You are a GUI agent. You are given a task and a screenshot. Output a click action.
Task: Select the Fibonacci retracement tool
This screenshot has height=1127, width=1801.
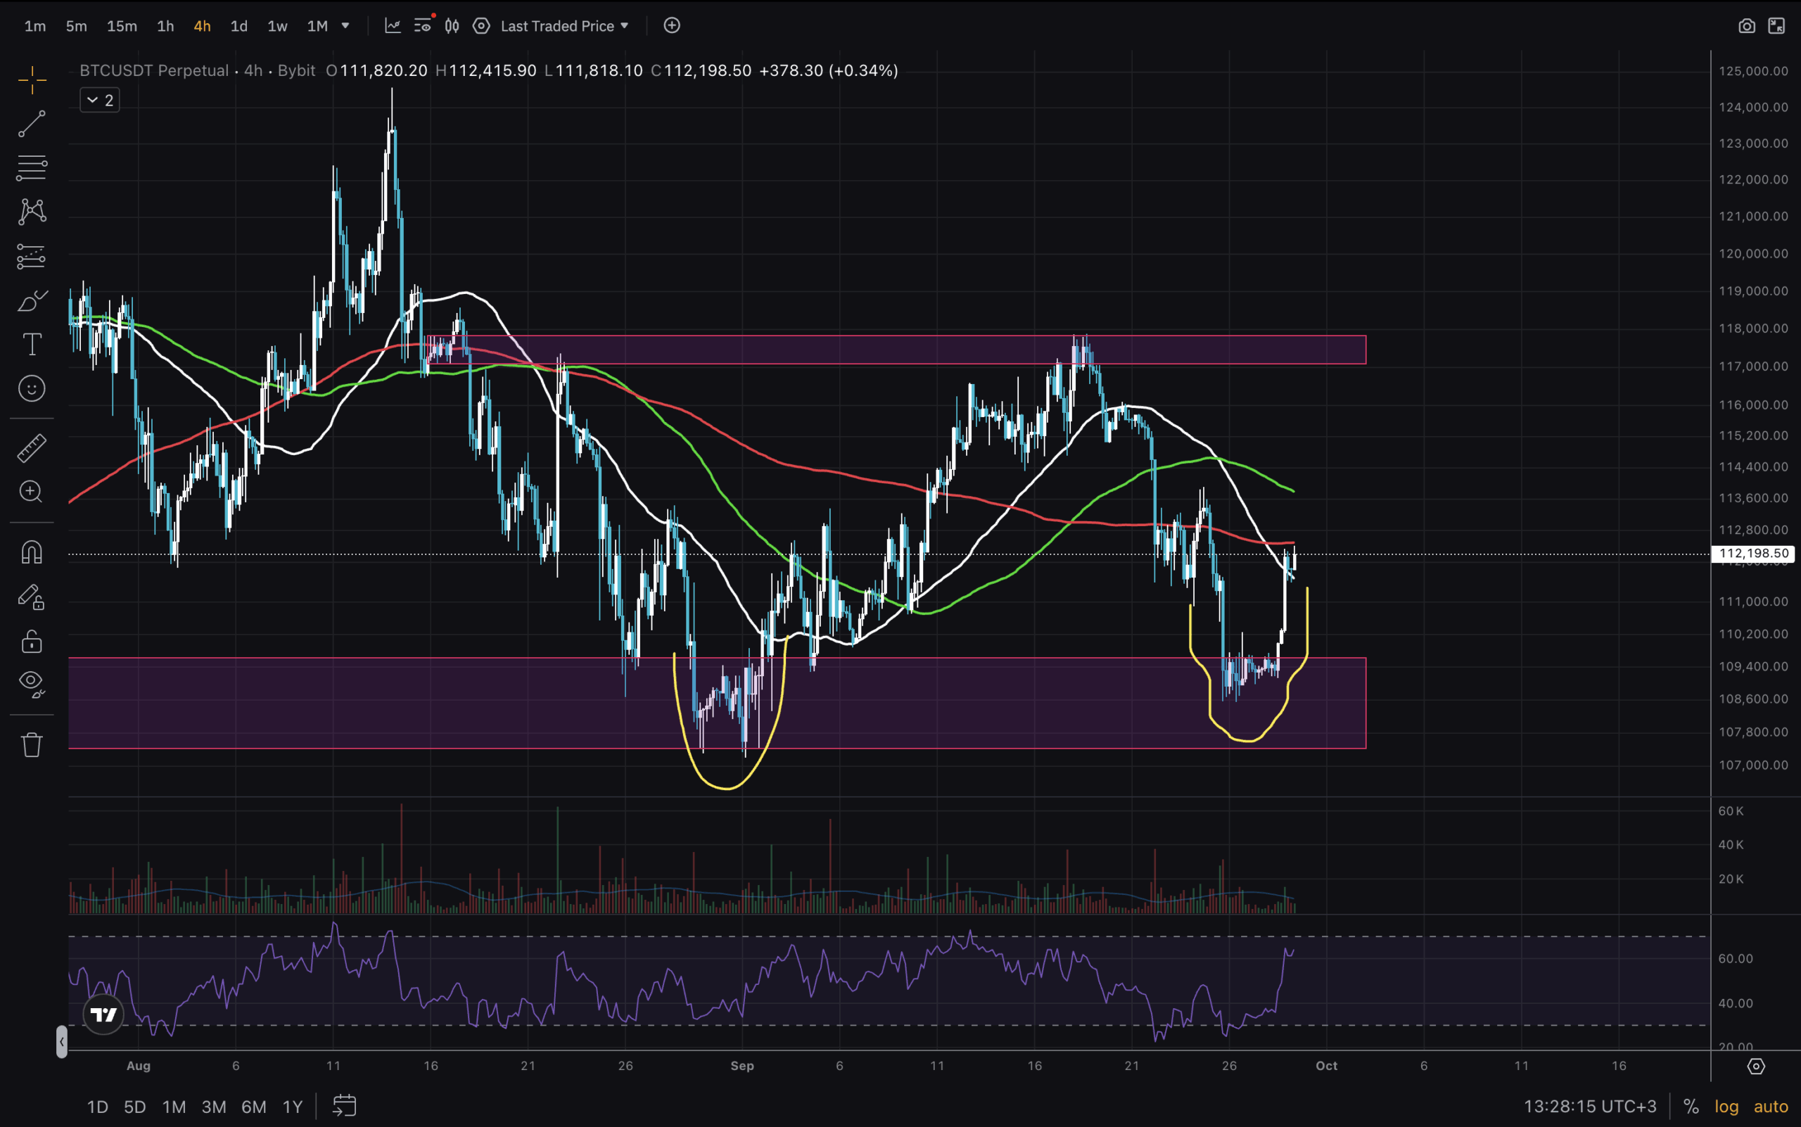[x=32, y=167]
